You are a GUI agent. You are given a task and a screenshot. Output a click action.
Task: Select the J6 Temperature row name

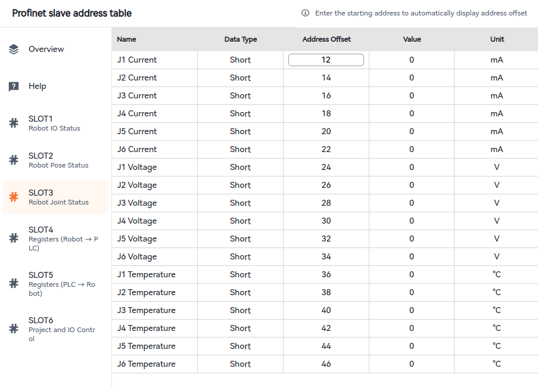coord(146,364)
